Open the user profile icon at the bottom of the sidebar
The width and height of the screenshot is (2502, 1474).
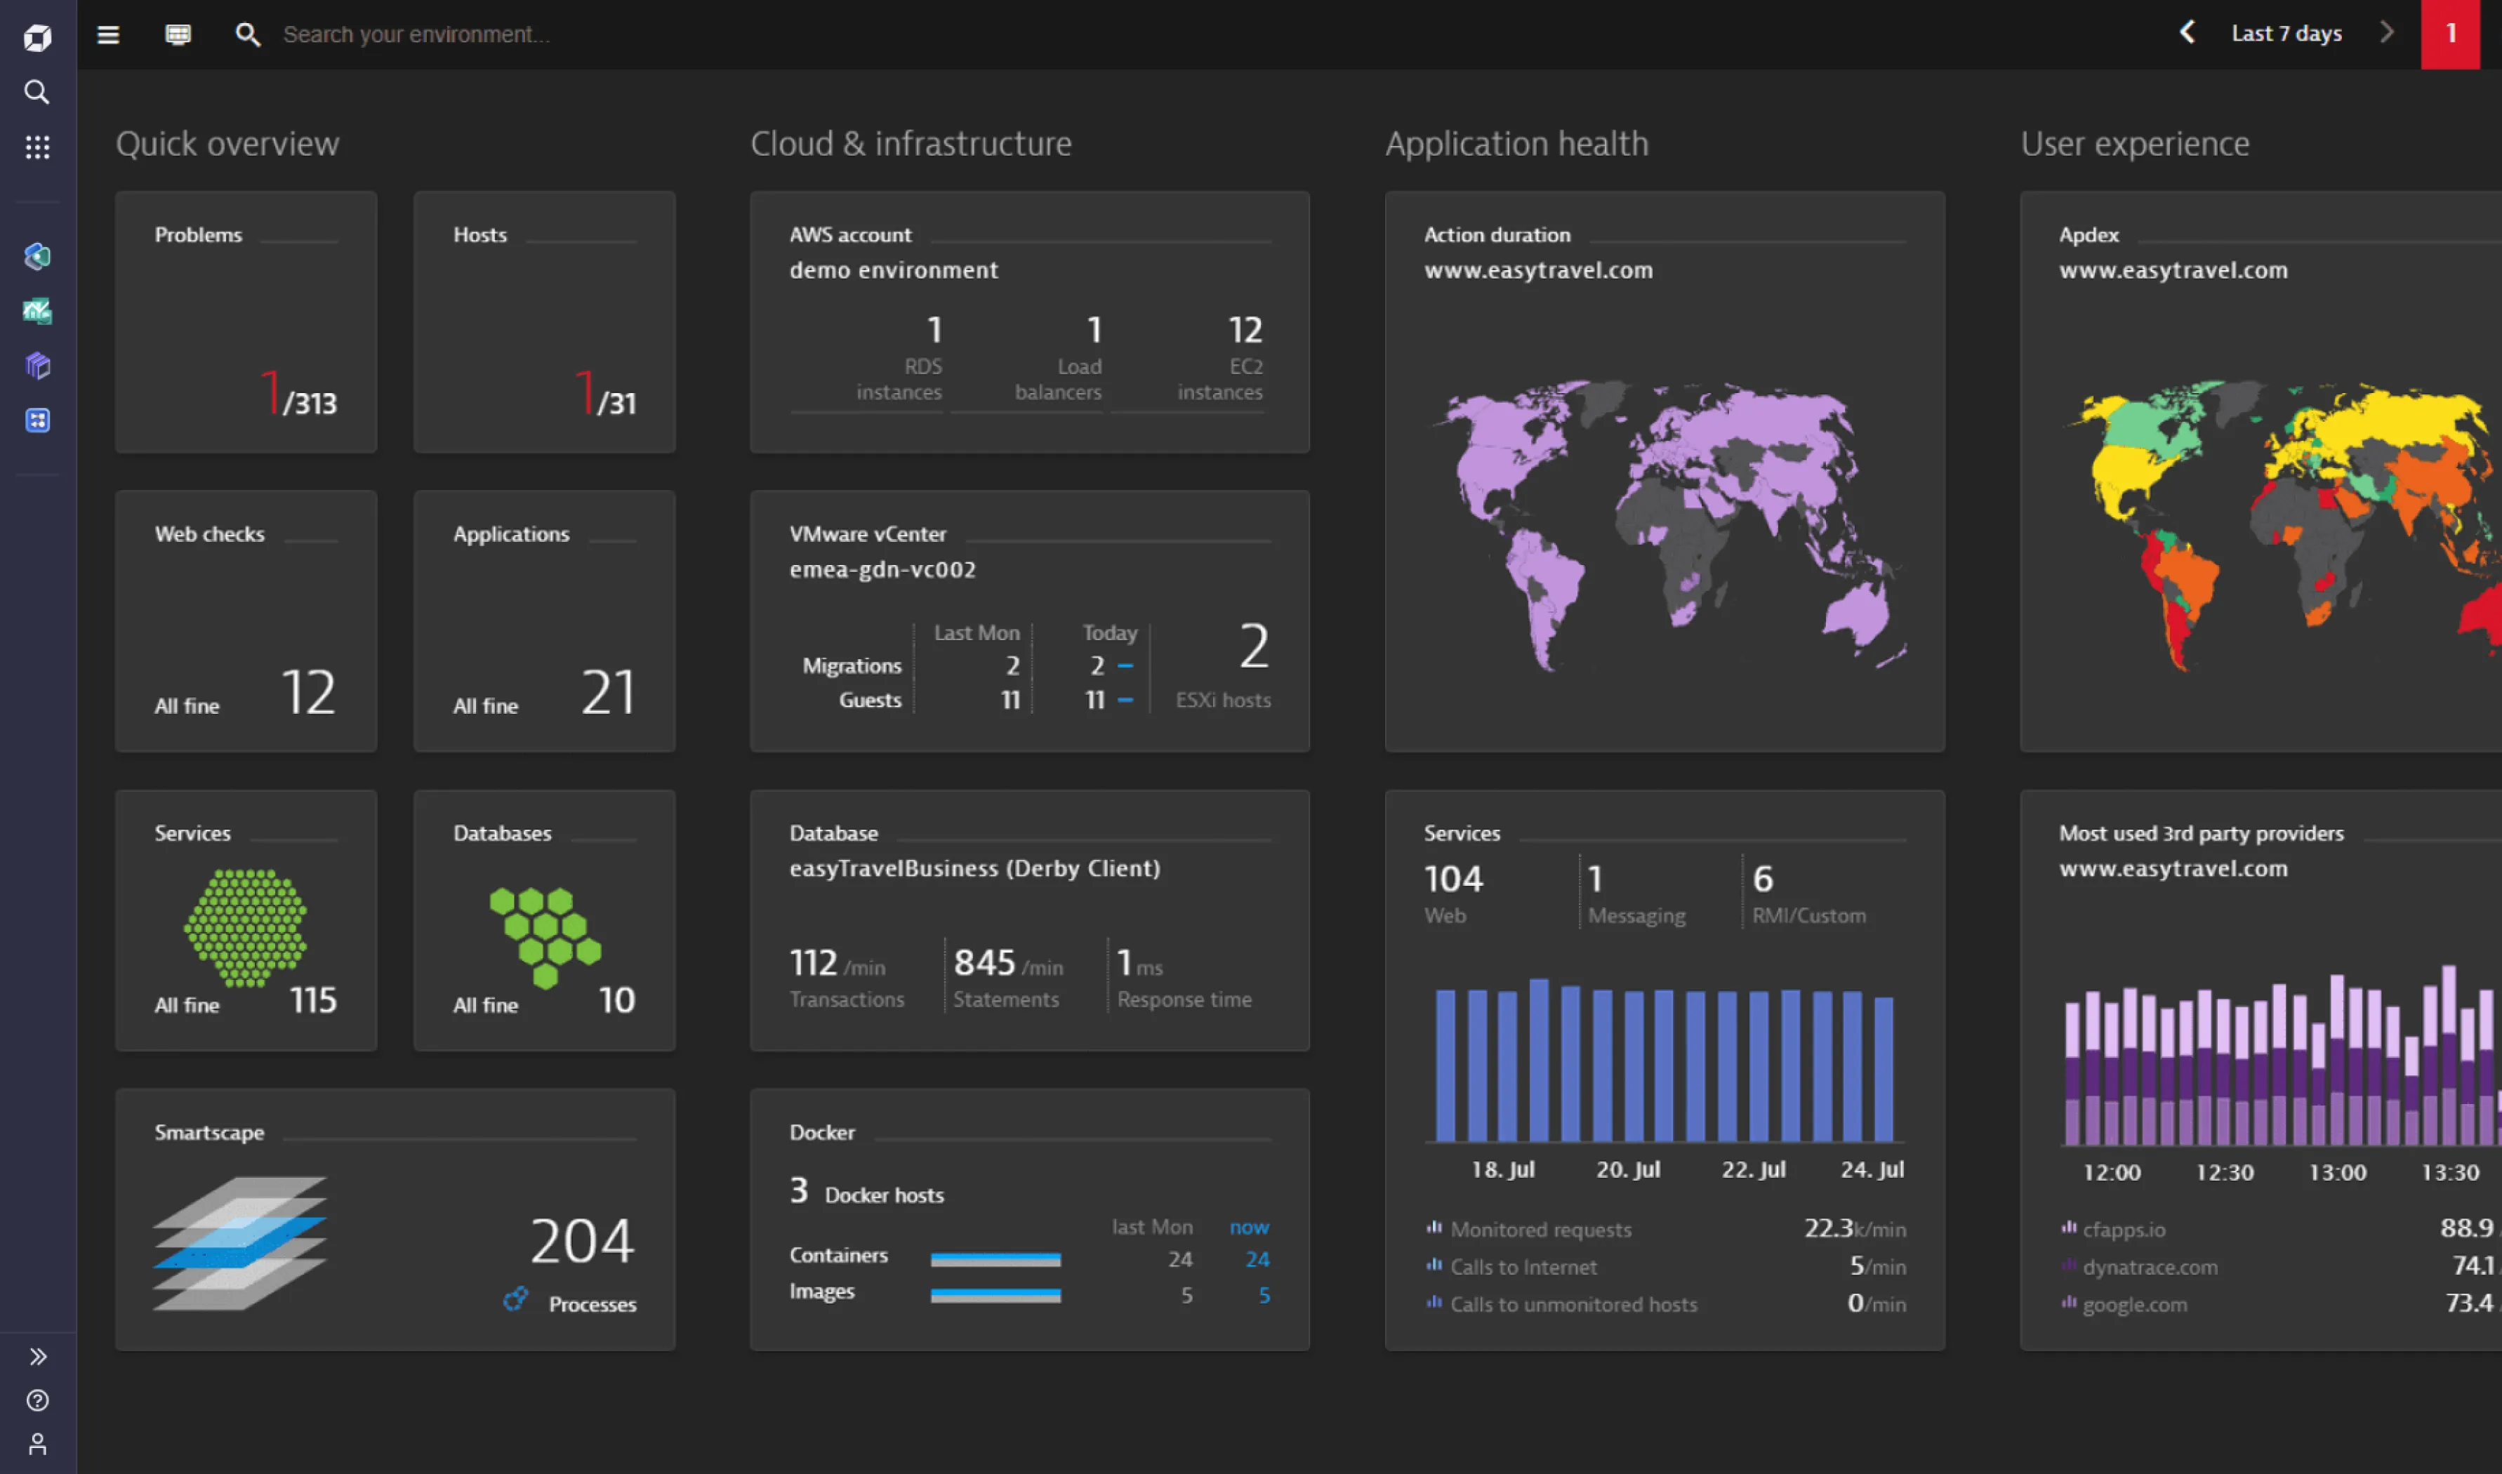37,1445
